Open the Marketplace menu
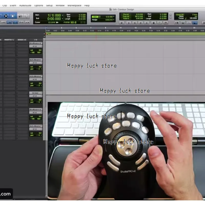 (x=74, y=5)
